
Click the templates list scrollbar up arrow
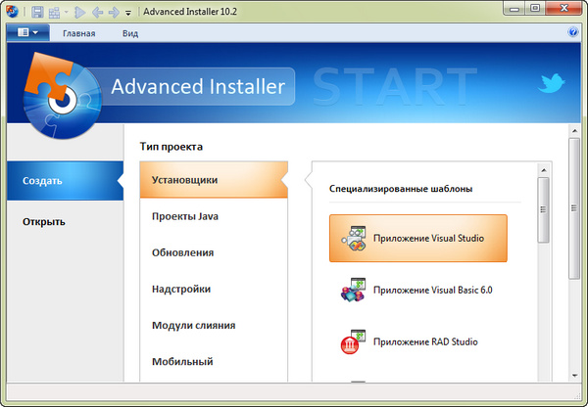coord(545,169)
